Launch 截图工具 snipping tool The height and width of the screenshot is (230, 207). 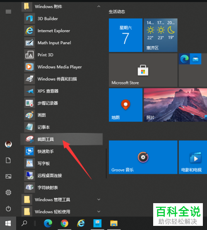(61, 139)
